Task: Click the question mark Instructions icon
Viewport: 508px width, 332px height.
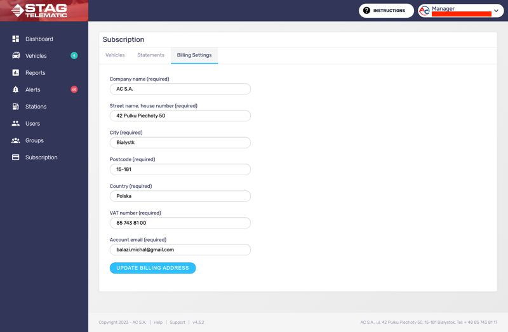Action: [x=366, y=10]
